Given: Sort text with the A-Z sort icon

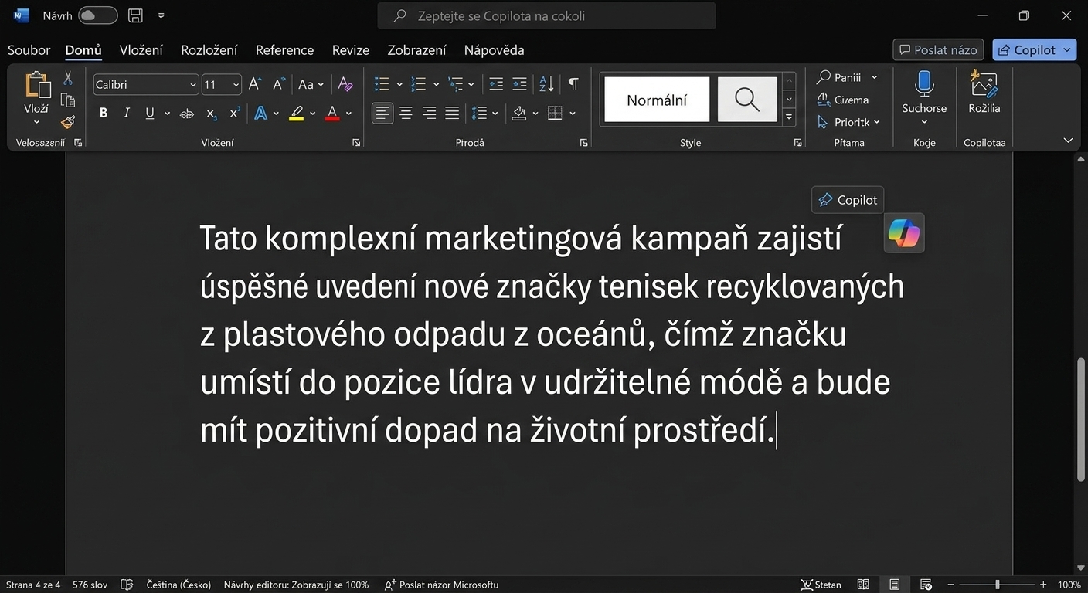Looking at the screenshot, I should coord(546,84).
